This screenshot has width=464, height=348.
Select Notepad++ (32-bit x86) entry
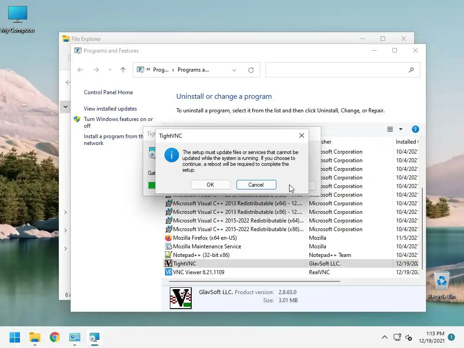(291, 255)
